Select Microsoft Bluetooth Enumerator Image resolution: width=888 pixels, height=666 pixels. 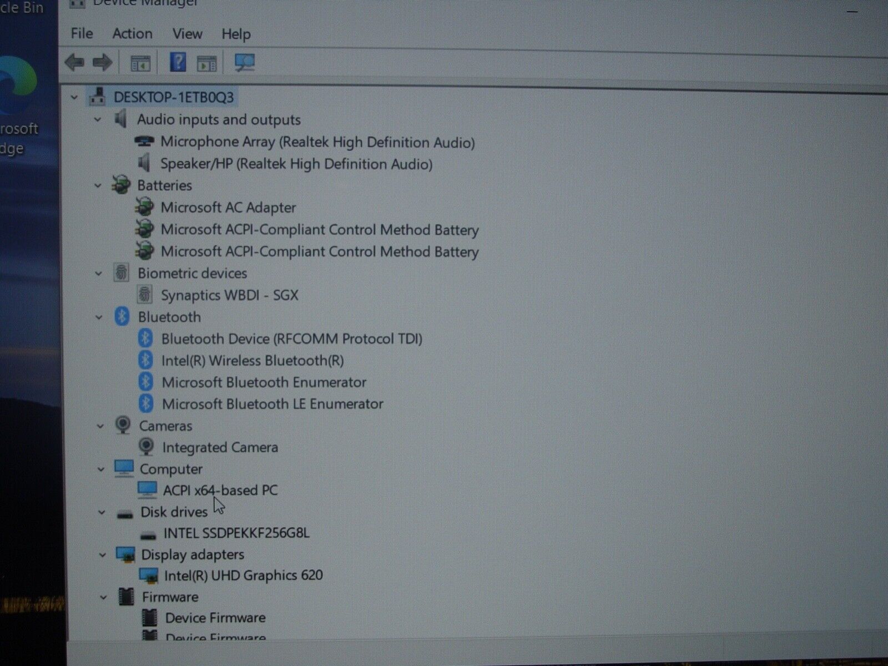tap(264, 382)
